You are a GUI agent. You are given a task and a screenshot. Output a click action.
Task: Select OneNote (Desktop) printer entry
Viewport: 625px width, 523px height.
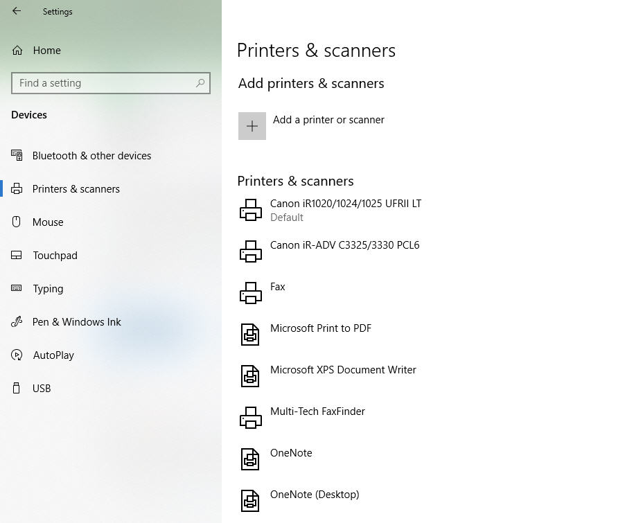pyautogui.click(x=315, y=495)
